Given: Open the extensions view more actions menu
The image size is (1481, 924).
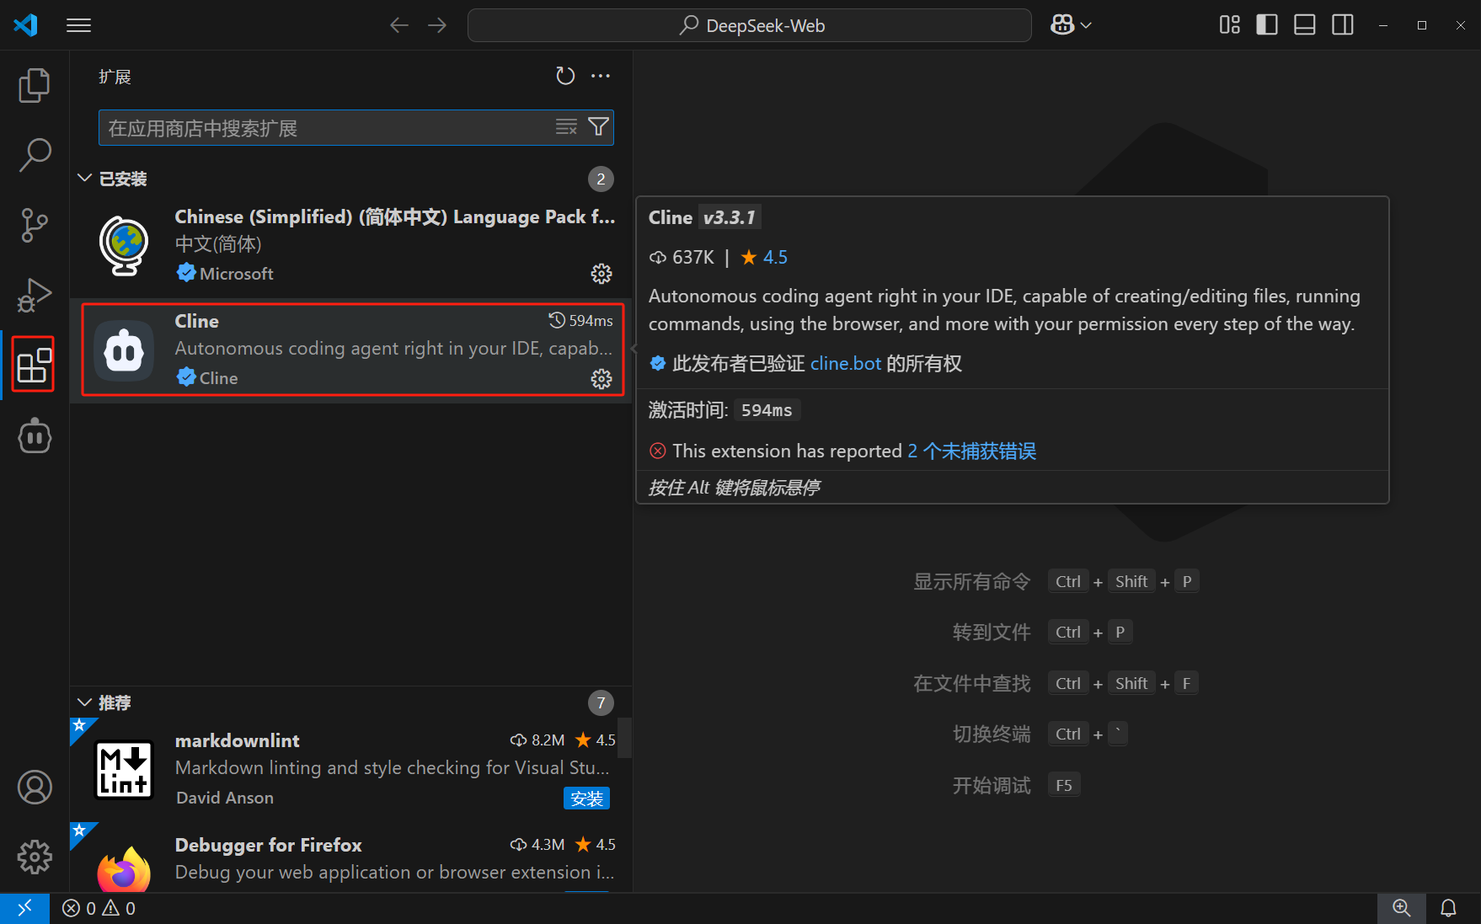Looking at the screenshot, I should [x=600, y=76].
